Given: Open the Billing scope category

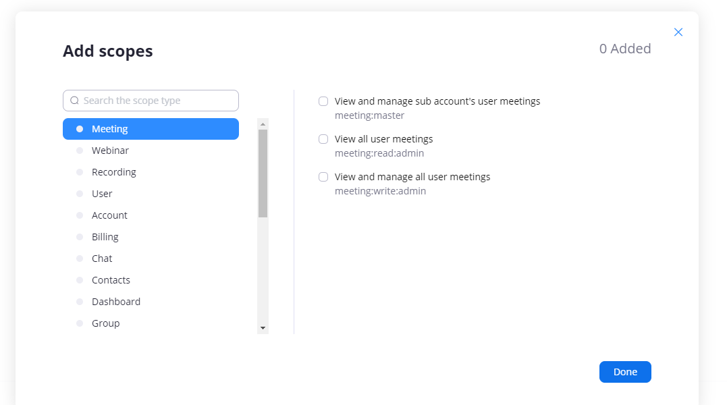Looking at the screenshot, I should pyautogui.click(x=105, y=237).
